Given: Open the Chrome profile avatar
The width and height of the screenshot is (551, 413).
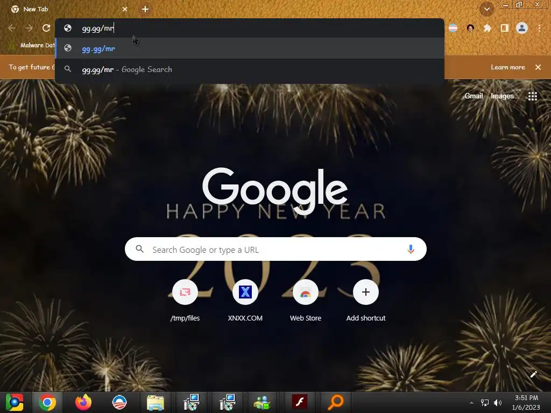Looking at the screenshot, I should point(522,28).
